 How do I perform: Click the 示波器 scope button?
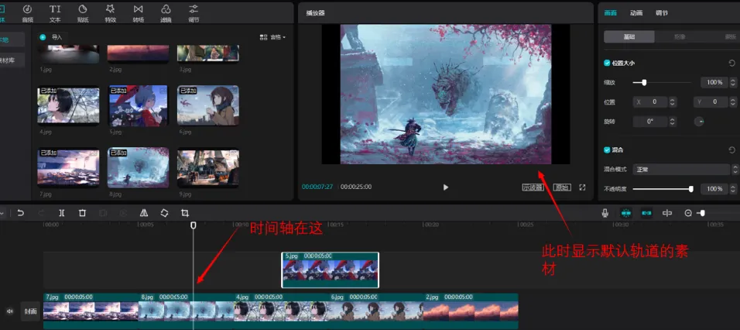point(533,187)
